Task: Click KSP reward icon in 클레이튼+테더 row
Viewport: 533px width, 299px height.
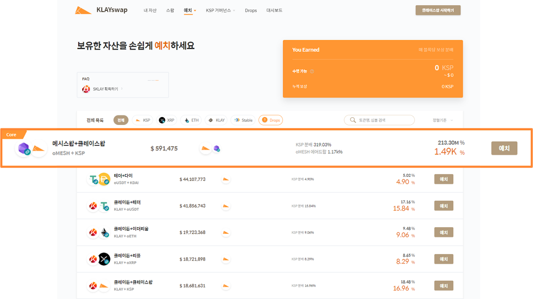Action: tap(226, 206)
